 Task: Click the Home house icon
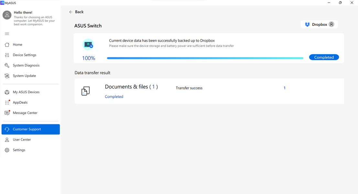click(7, 45)
